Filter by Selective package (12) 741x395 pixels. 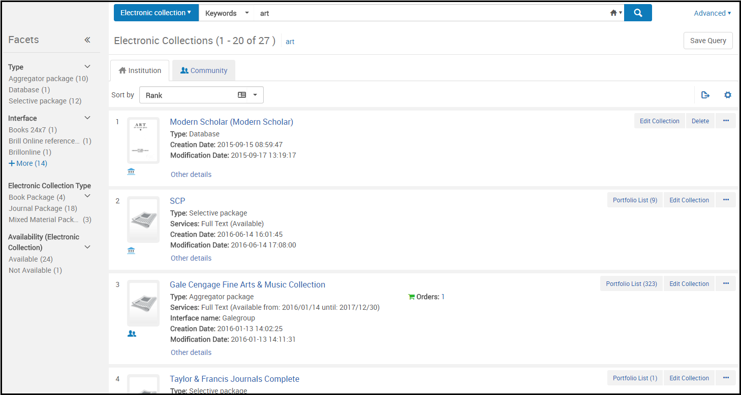pyautogui.click(x=45, y=101)
